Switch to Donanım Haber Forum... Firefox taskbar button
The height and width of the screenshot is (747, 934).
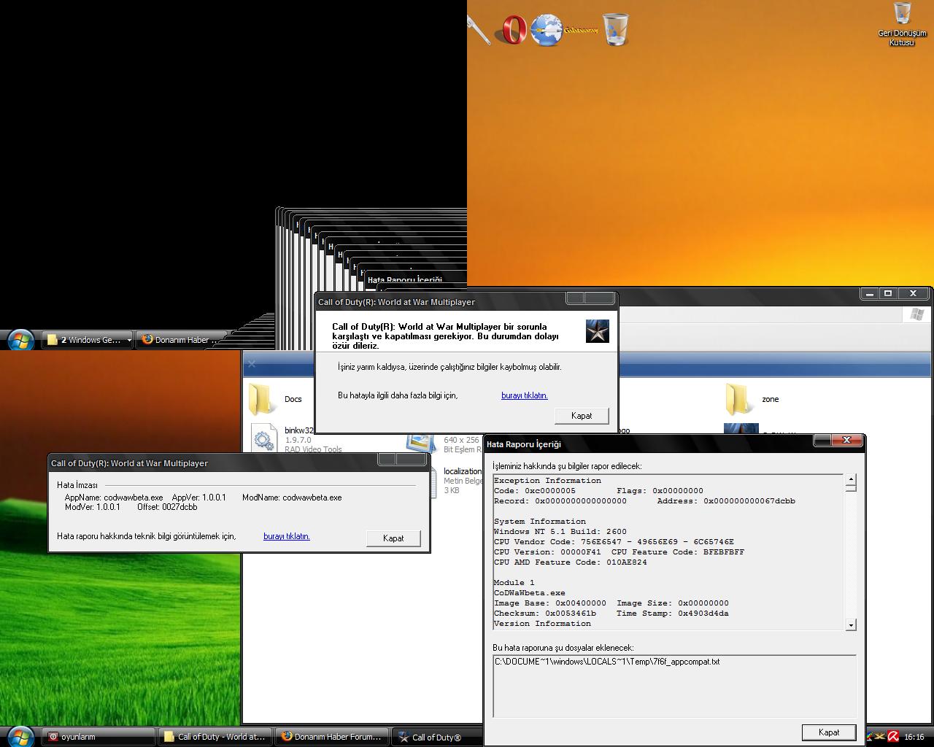click(x=332, y=737)
